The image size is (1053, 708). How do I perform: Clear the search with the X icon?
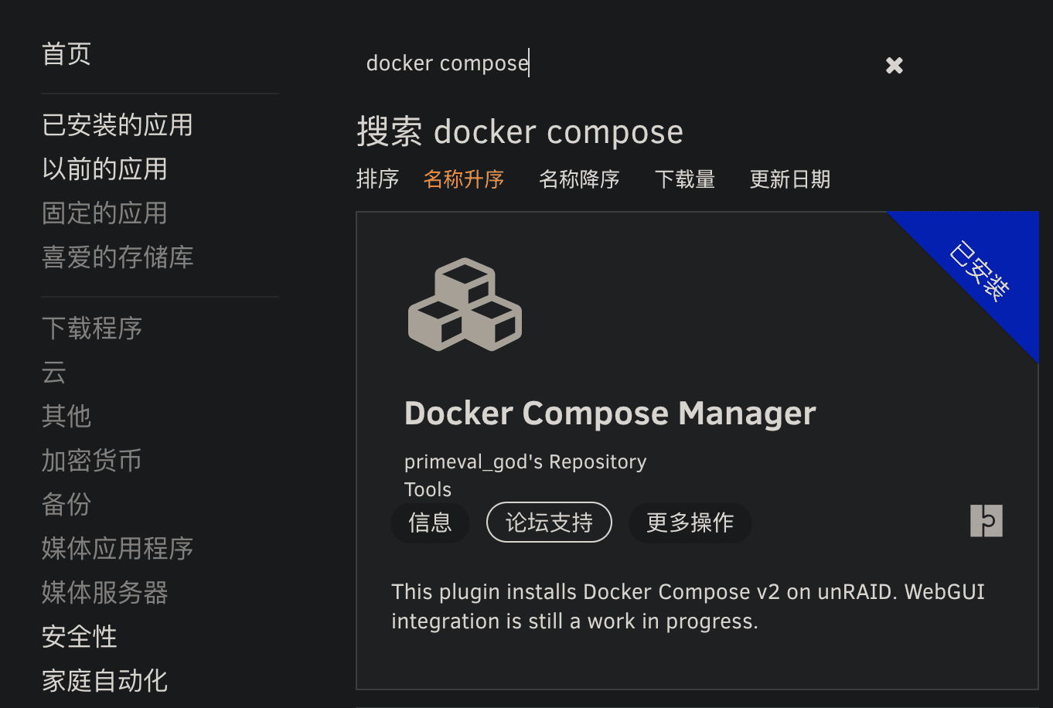(x=895, y=66)
